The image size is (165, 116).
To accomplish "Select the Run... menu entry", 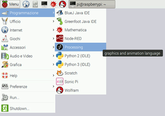I will (14, 98).
